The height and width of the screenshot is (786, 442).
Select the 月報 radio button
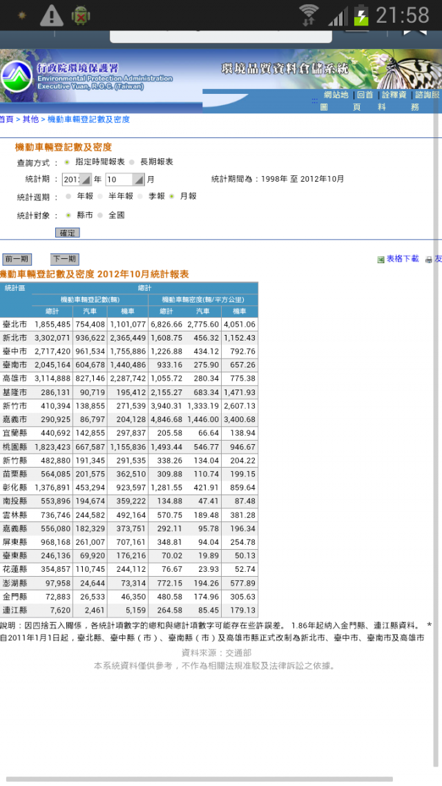pos(172,196)
